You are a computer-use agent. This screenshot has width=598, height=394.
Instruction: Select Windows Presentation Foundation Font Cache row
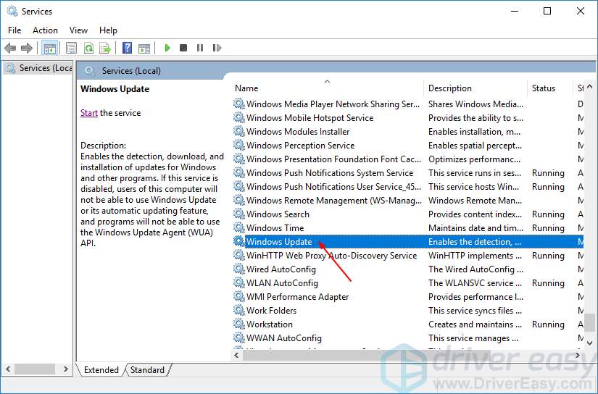pos(407,159)
